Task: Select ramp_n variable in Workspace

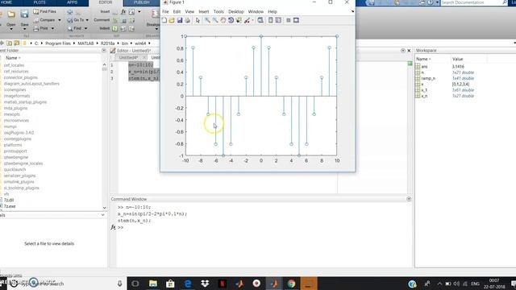Action: [x=428, y=78]
